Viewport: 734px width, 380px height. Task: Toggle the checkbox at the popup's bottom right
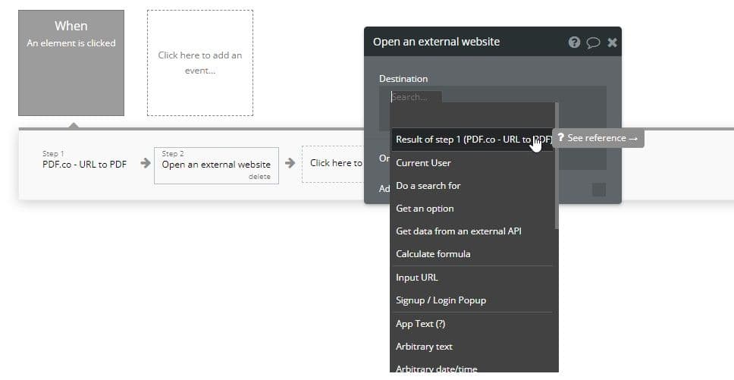(598, 190)
